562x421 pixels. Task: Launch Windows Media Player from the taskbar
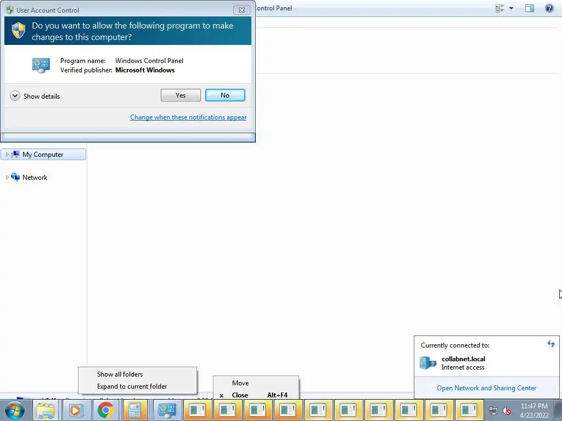(76, 410)
